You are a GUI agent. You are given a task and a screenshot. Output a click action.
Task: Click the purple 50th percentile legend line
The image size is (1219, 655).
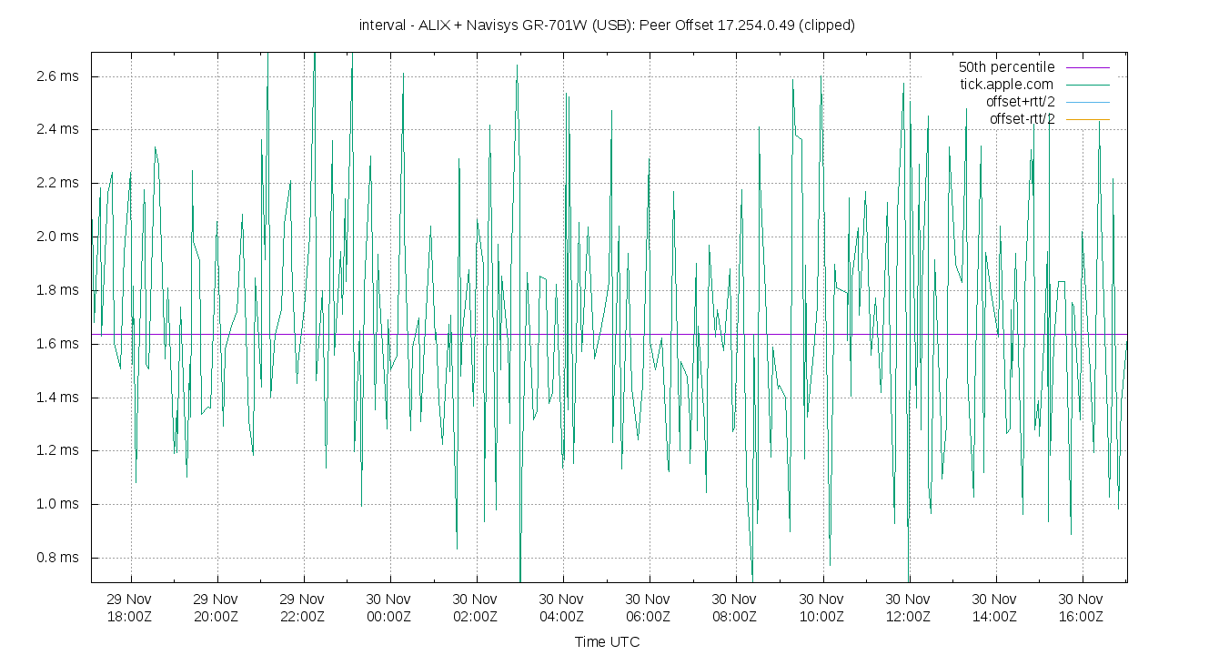pyautogui.click(x=1087, y=67)
